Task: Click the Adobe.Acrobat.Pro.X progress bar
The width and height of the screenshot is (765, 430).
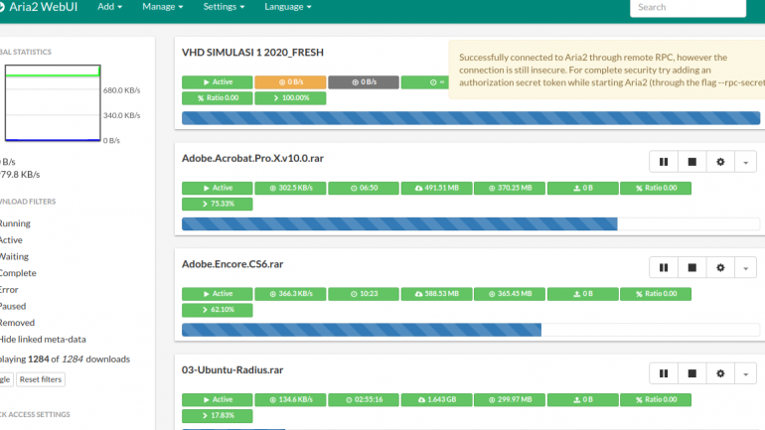Action: (471, 223)
